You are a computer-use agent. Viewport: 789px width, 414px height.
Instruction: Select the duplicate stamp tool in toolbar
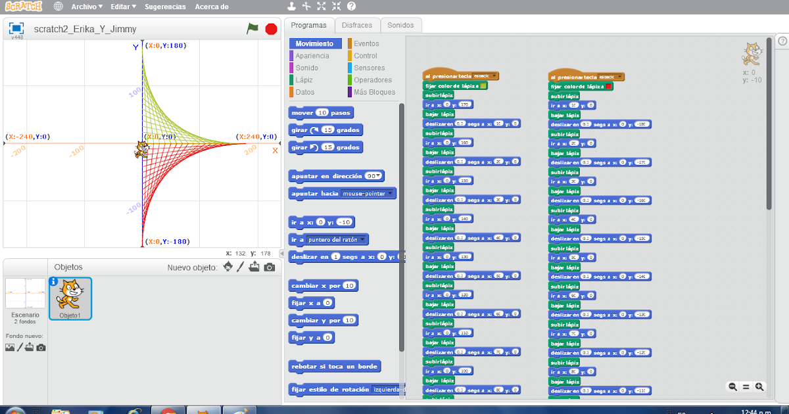(x=292, y=6)
